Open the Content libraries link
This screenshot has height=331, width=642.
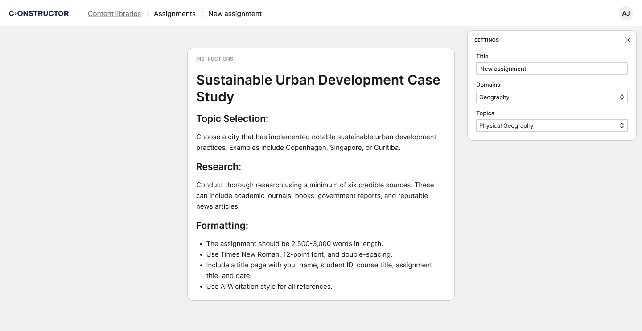(114, 14)
